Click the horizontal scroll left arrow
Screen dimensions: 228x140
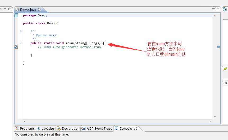coord(25,121)
